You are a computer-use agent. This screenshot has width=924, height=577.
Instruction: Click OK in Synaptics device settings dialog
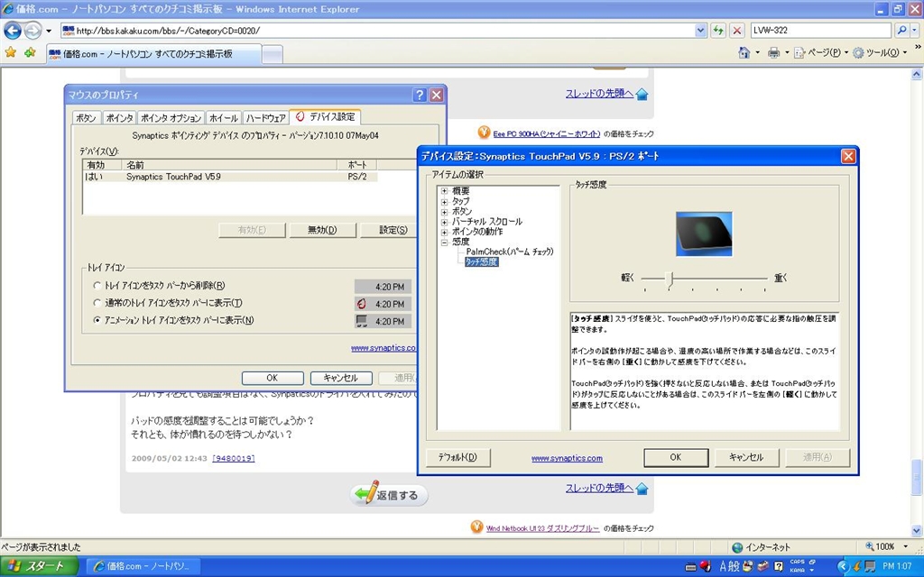point(676,457)
